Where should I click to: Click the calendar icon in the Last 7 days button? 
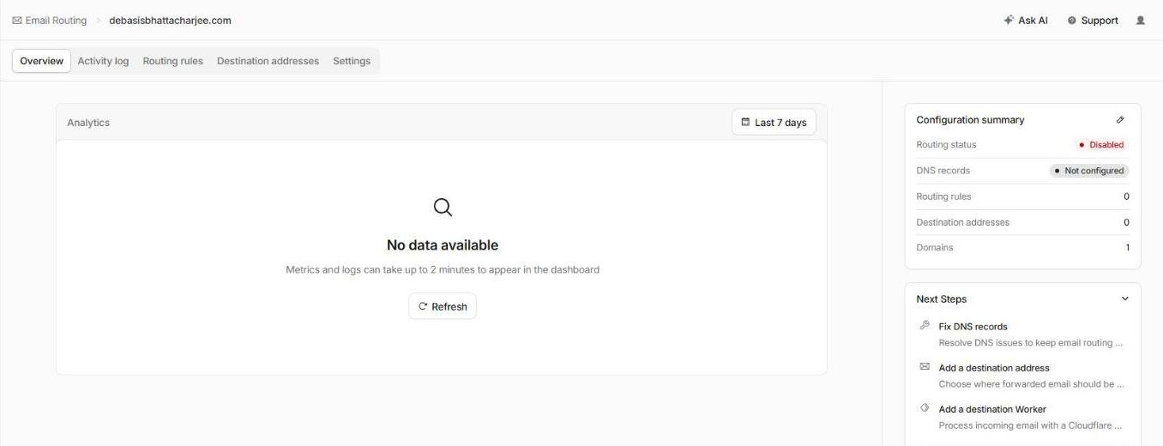(745, 123)
